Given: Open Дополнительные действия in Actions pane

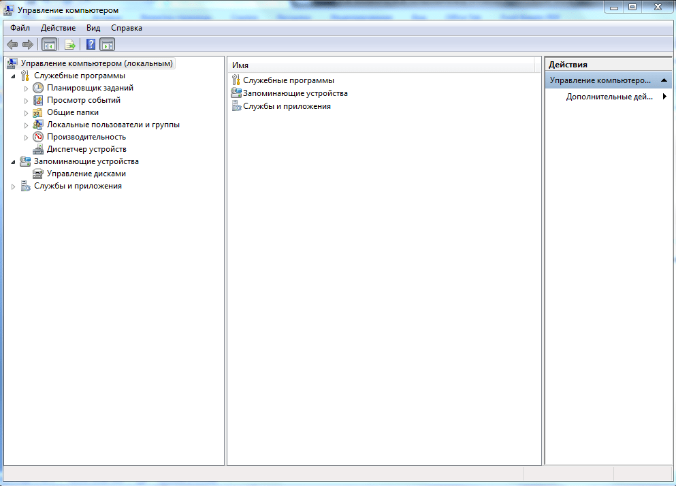Looking at the screenshot, I should 609,97.
